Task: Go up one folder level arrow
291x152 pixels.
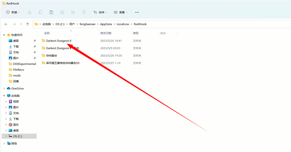Action: pyautogui.click(x=27, y=24)
